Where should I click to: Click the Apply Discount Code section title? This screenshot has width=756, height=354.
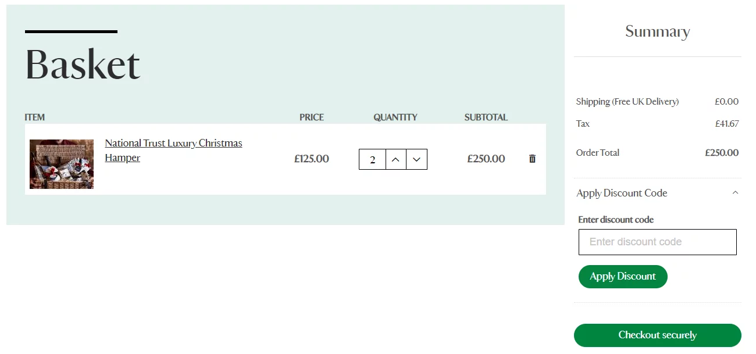[x=622, y=193]
